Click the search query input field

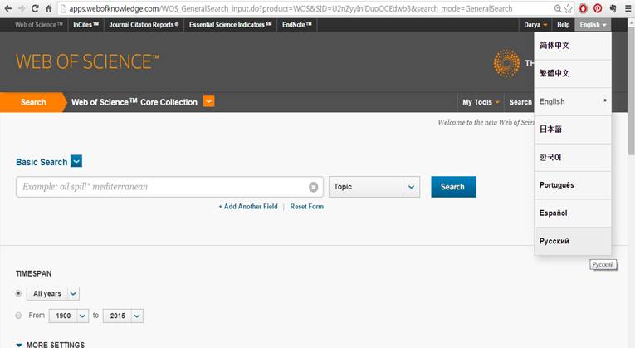pos(162,187)
